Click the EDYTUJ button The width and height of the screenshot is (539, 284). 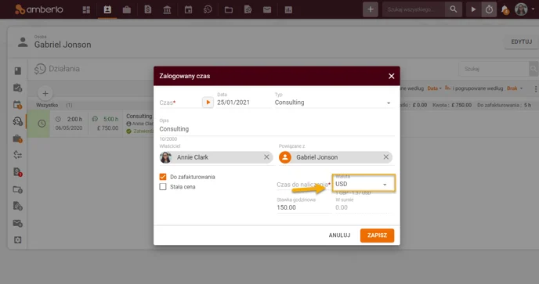tap(521, 41)
